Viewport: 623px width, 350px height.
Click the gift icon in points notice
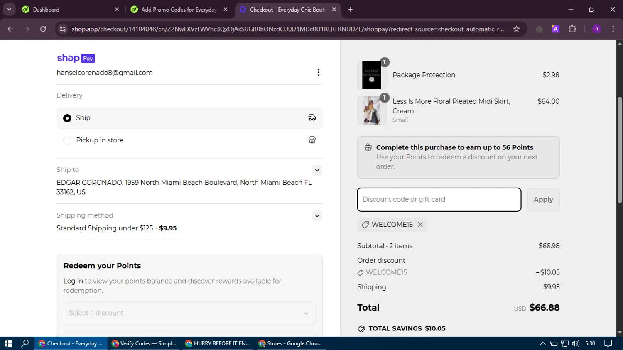pyautogui.click(x=368, y=147)
